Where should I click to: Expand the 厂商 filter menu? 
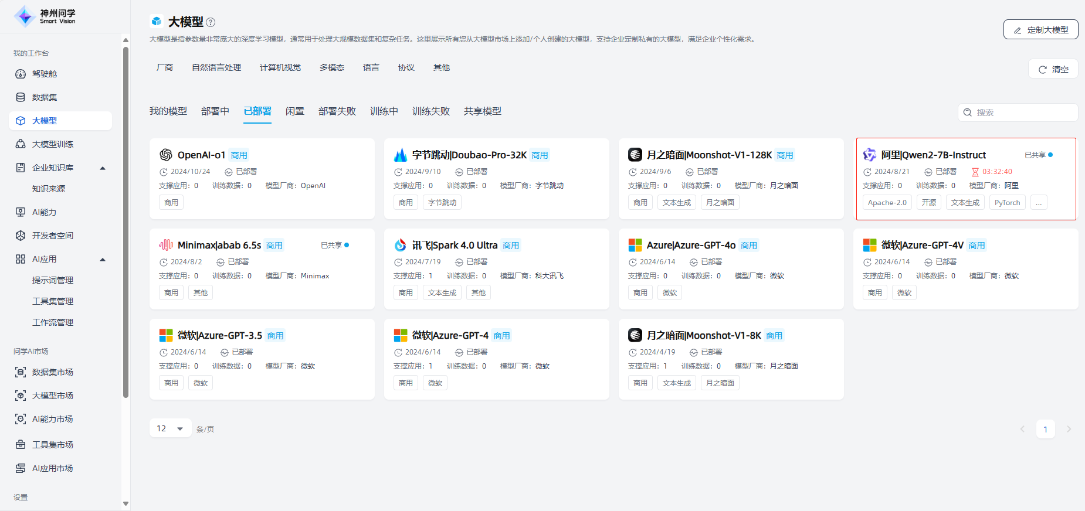point(165,68)
